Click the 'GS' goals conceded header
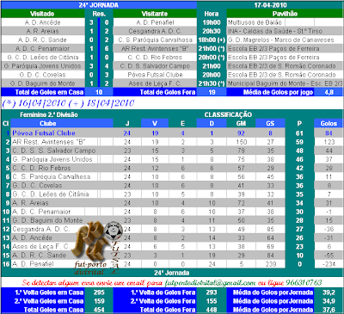The image size is (344, 314). coord(270,123)
